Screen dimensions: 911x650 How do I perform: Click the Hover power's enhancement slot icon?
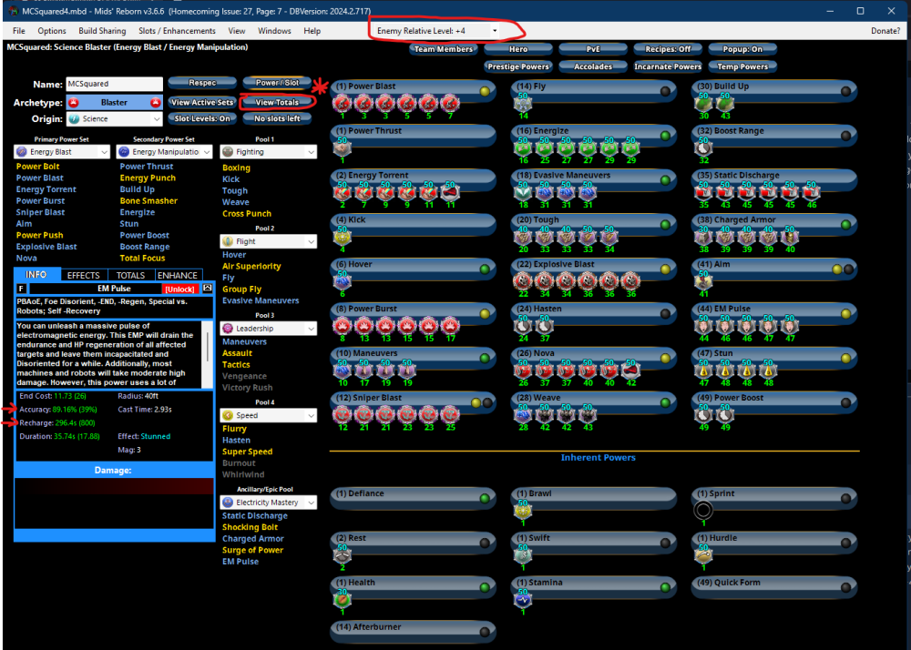point(343,281)
